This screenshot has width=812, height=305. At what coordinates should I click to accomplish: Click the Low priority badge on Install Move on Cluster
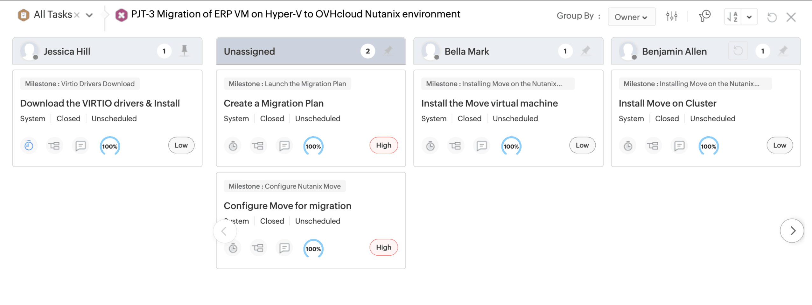point(779,145)
